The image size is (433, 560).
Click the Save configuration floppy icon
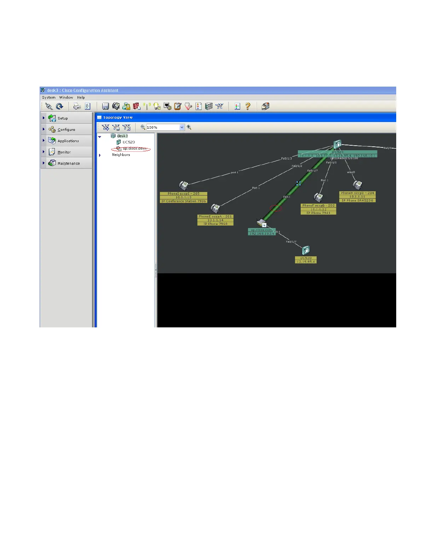coord(105,106)
